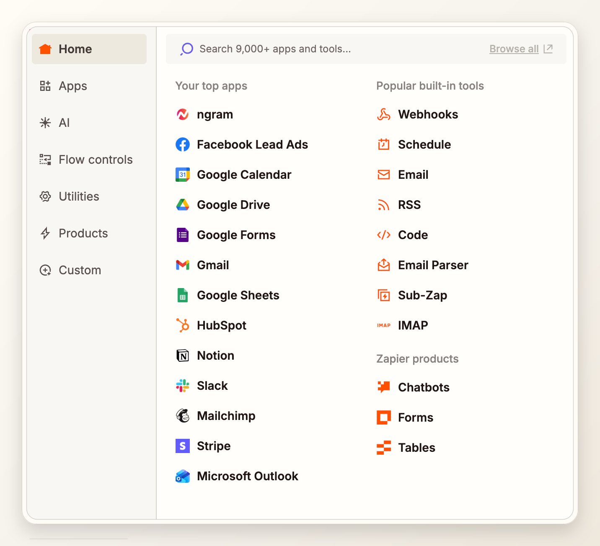The image size is (600, 546).
Task: Choose the Gmail label
Action: (x=213, y=265)
